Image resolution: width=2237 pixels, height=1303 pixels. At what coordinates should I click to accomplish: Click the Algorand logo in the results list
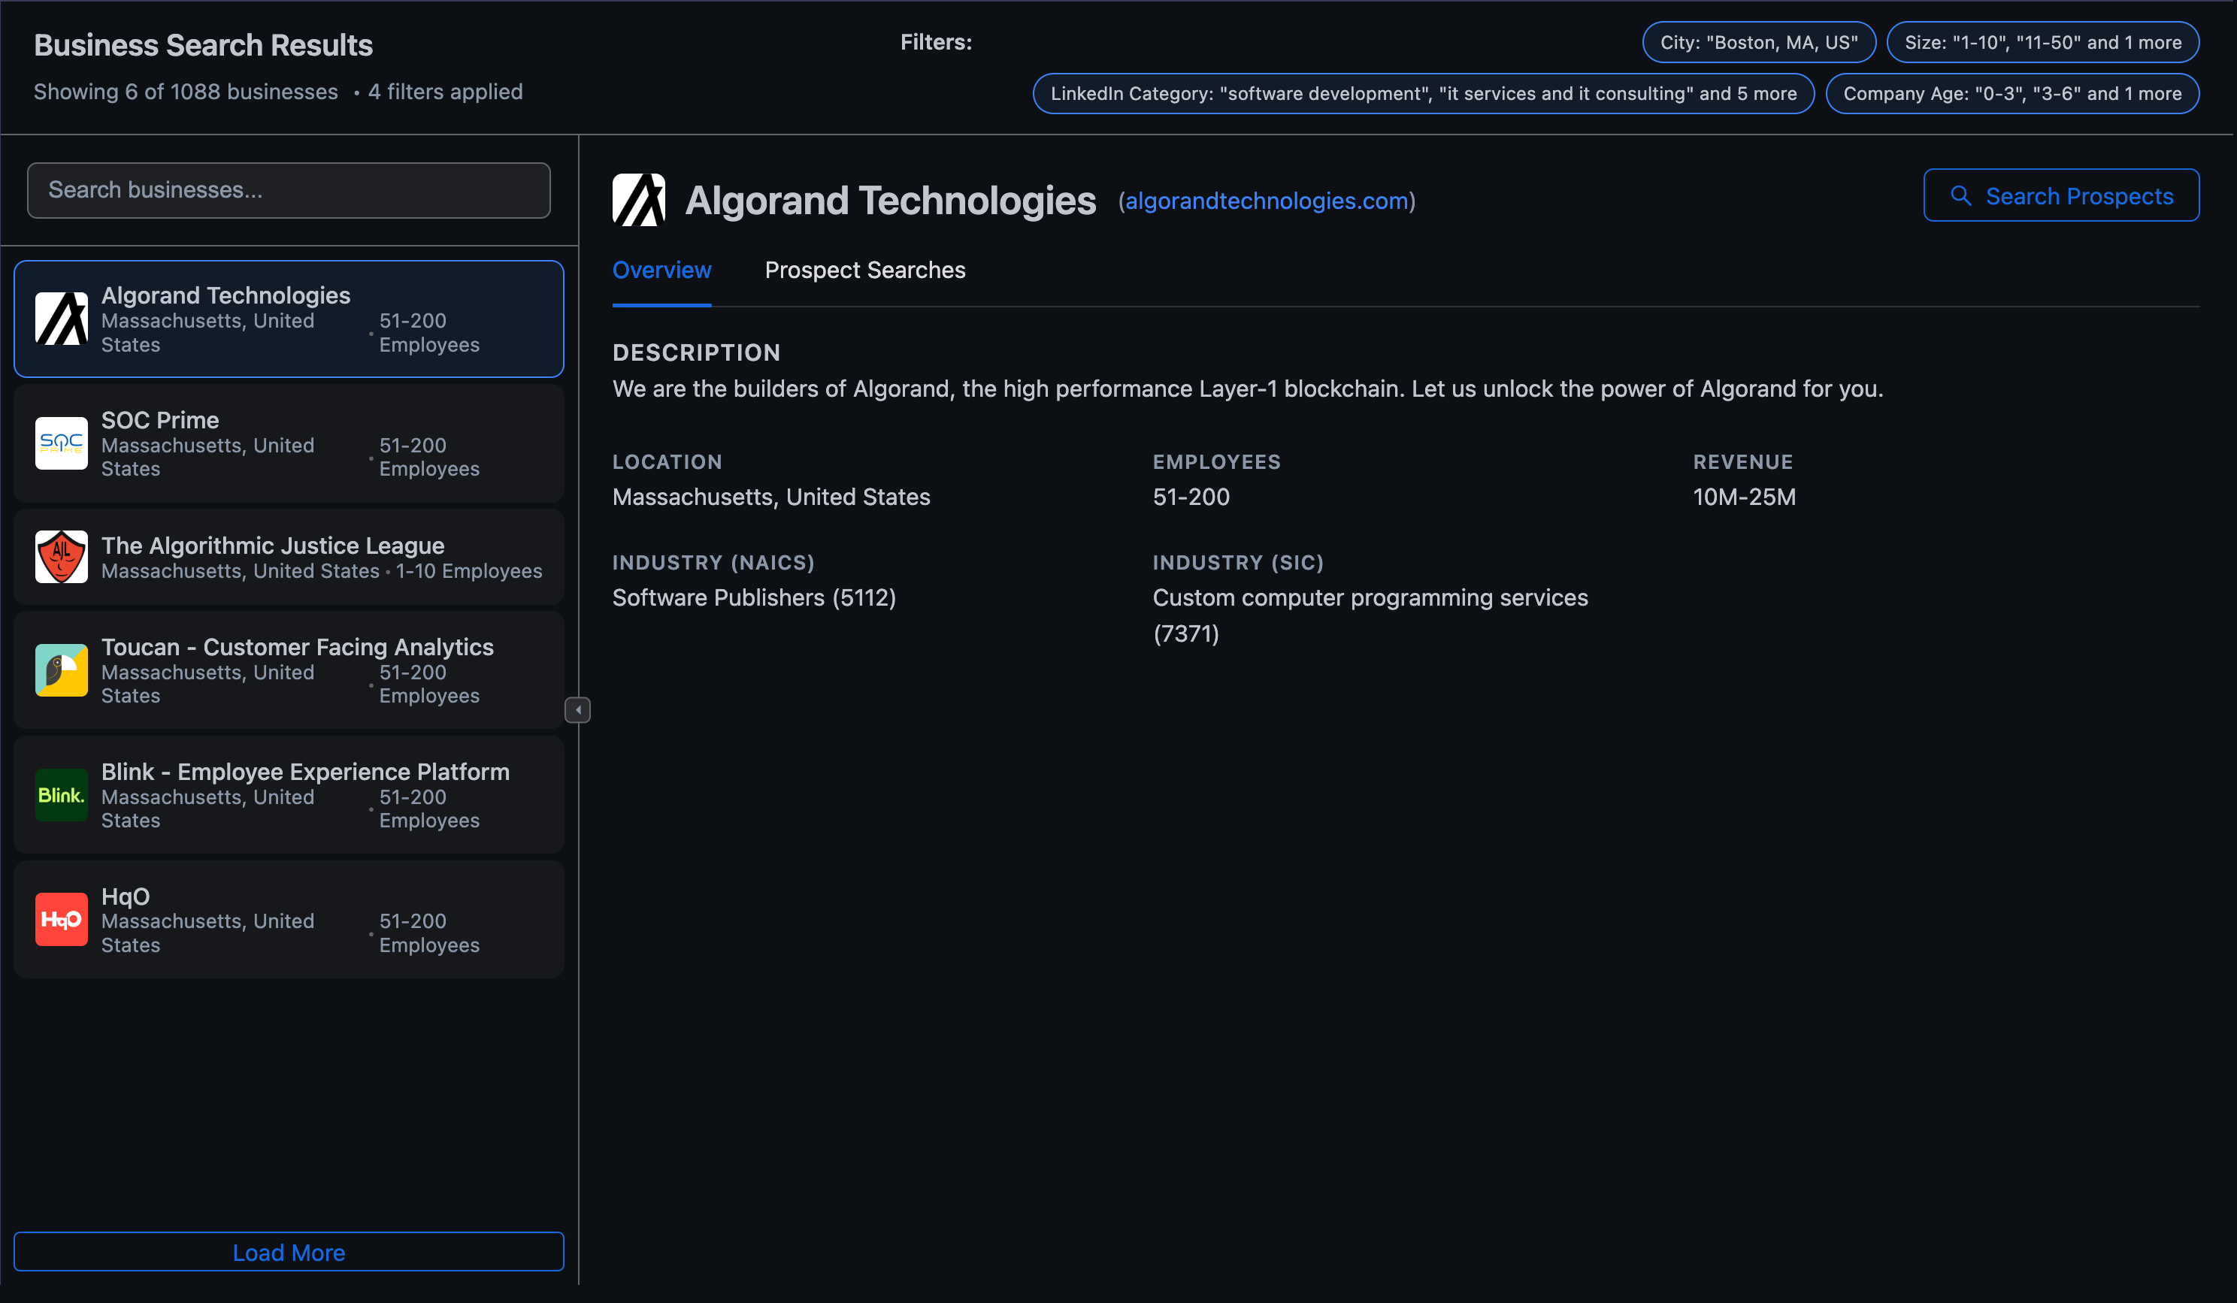[61, 319]
